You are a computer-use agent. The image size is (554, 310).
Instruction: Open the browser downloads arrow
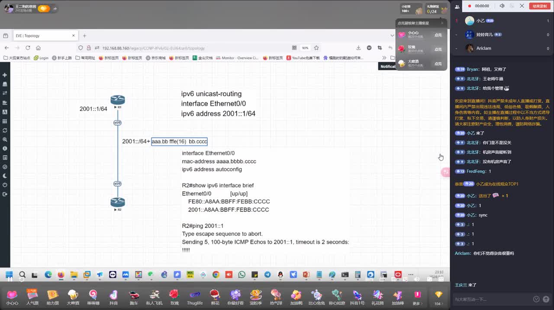(x=358, y=48)
